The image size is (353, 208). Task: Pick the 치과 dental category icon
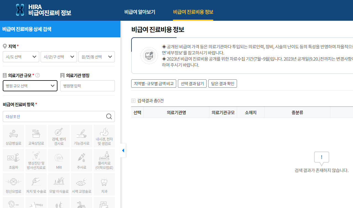[104, 184]
